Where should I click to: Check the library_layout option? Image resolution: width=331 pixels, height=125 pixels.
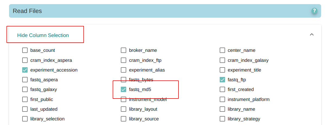click(124, 109)
